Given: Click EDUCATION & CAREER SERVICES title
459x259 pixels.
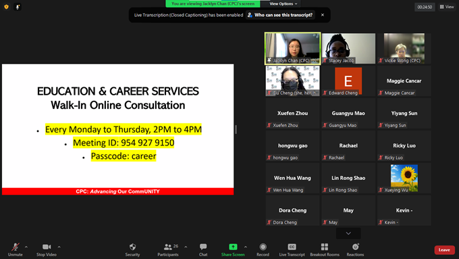Looking at the screenshot, I should point(118,91).
